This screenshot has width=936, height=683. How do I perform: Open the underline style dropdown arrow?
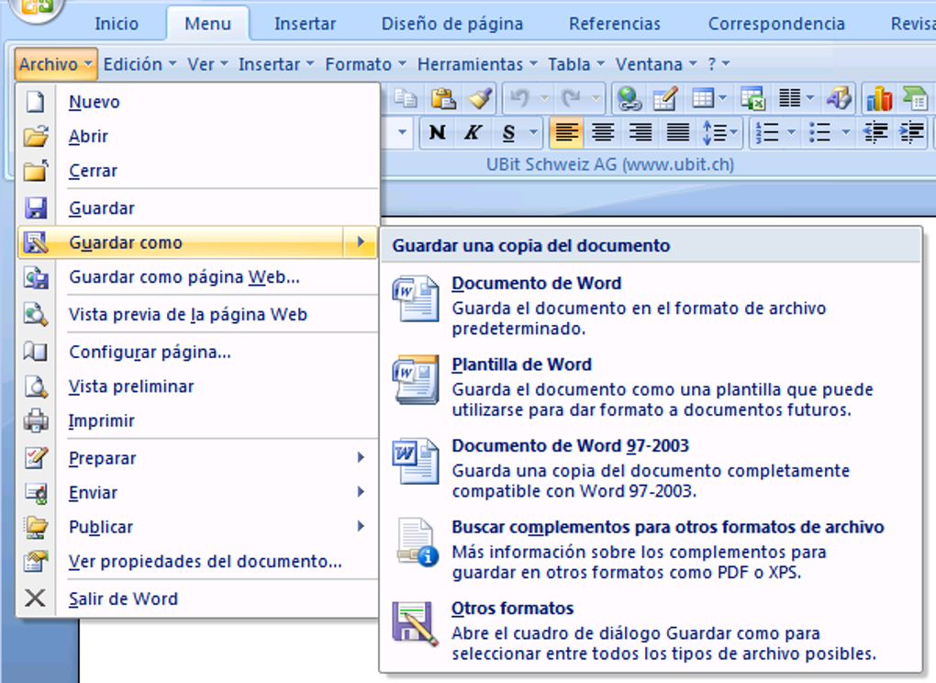533,132
